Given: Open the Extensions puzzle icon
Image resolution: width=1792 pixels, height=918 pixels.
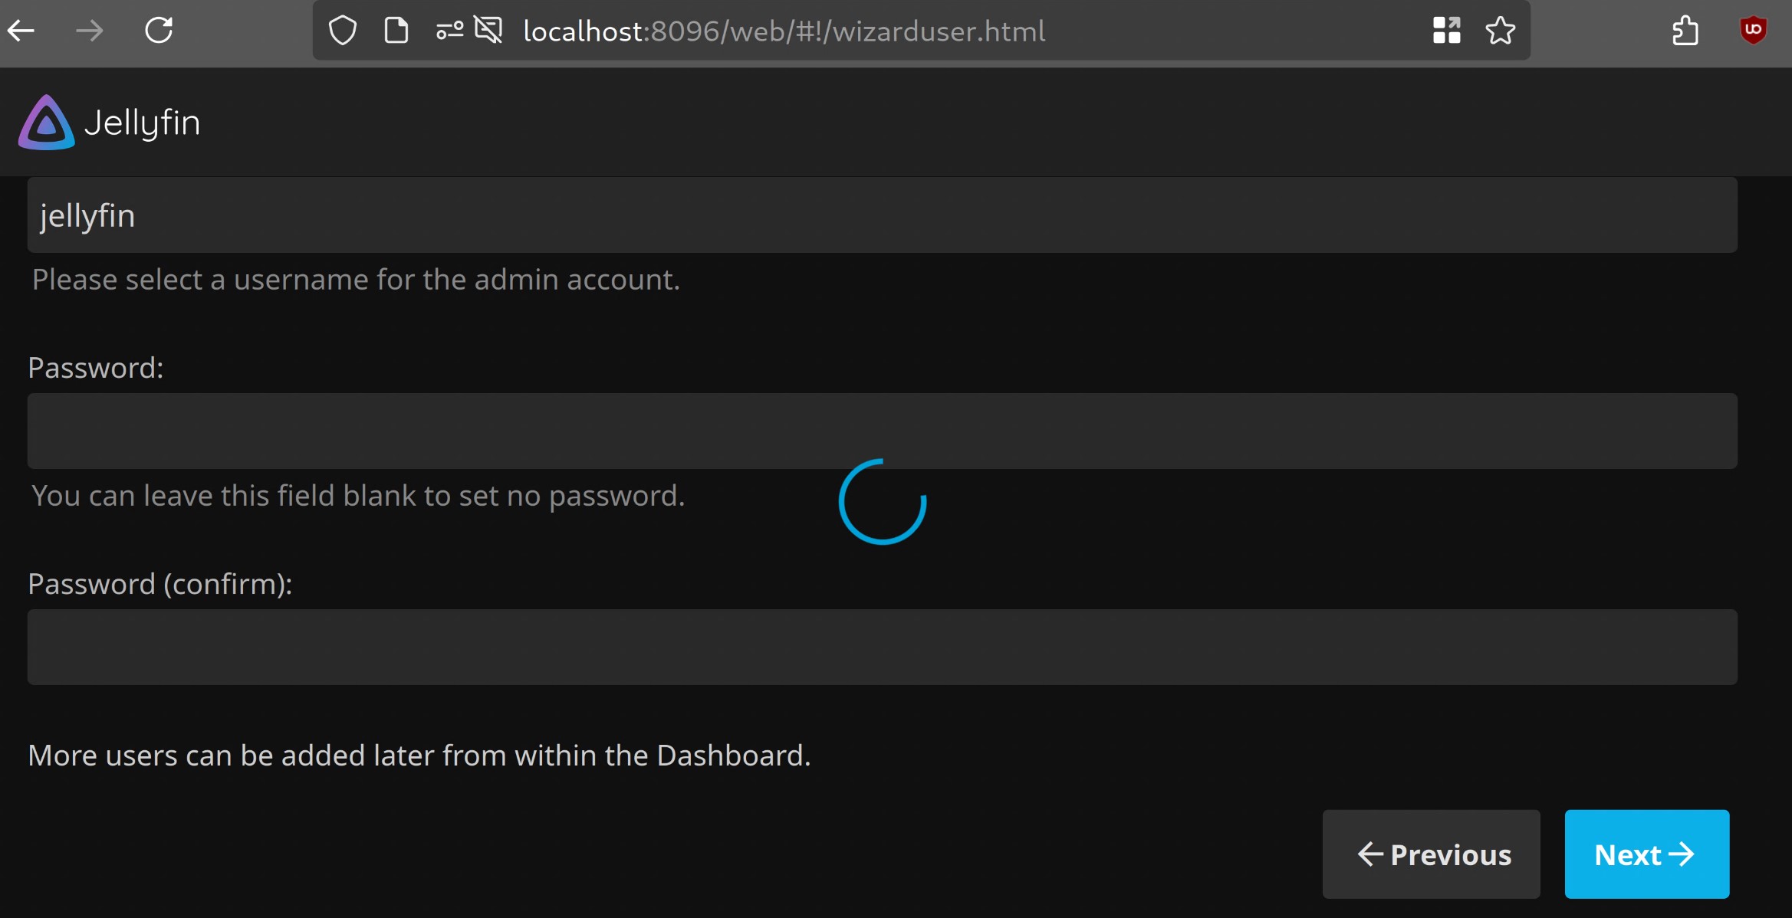Looking at the screenshot, I should point(1685,31).
